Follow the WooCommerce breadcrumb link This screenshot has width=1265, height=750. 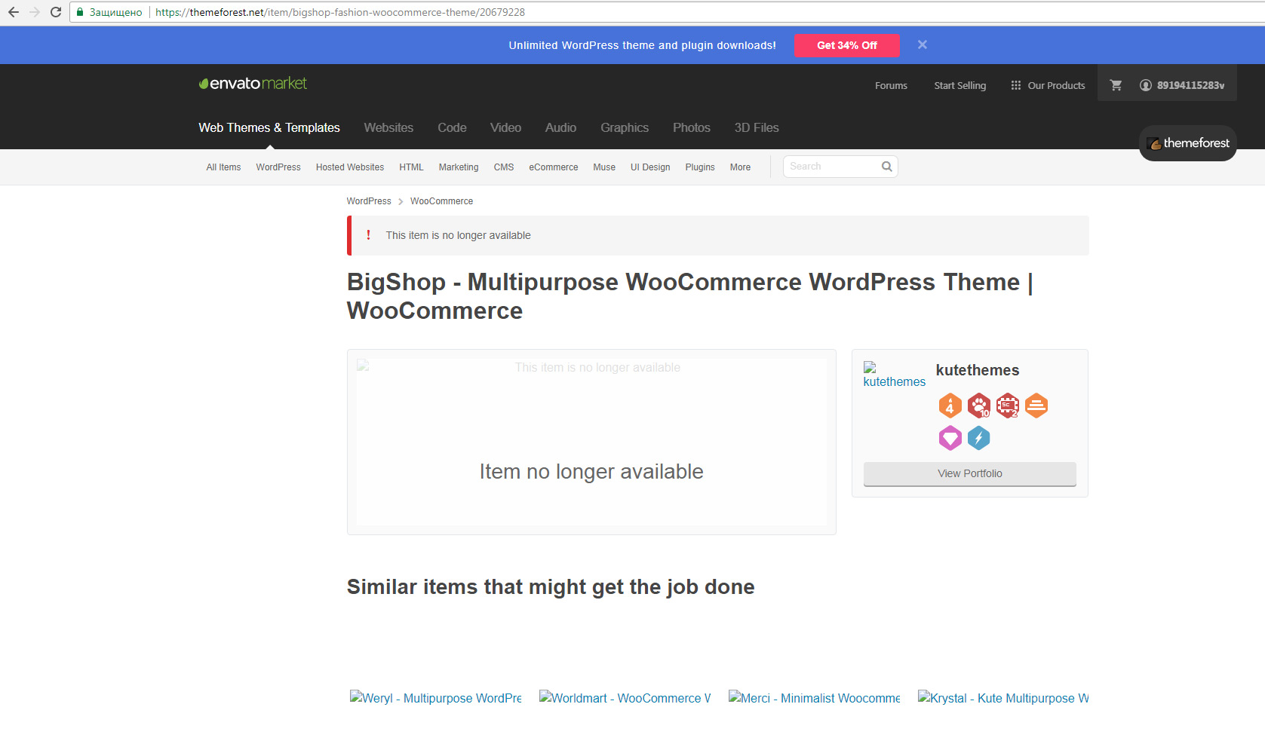(441, 201)
